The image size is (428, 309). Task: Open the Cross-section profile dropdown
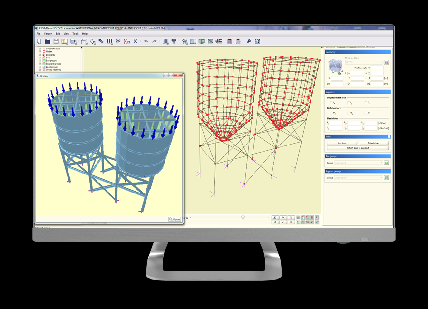(364, 62)
